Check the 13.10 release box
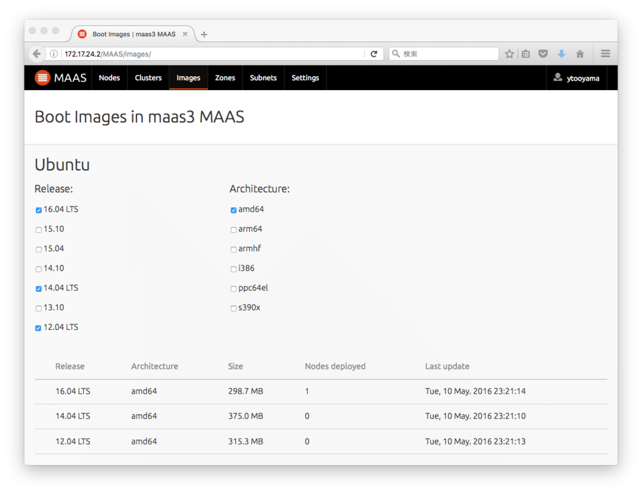The height and width of the screenshot is (494, 642). click(38, 308)
